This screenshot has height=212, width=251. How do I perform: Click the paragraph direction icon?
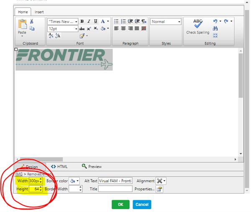point(144,21)
